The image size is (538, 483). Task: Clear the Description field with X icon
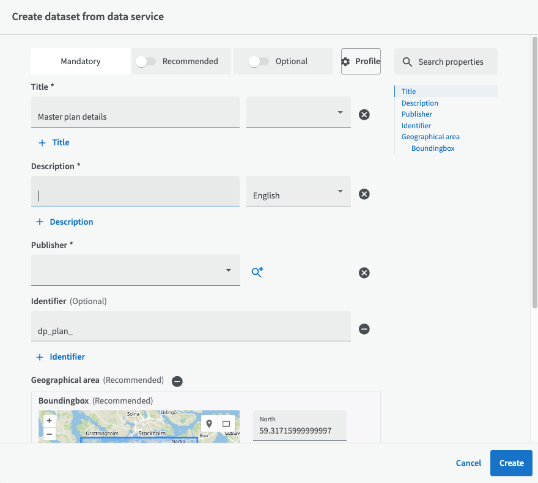[364, 194]
